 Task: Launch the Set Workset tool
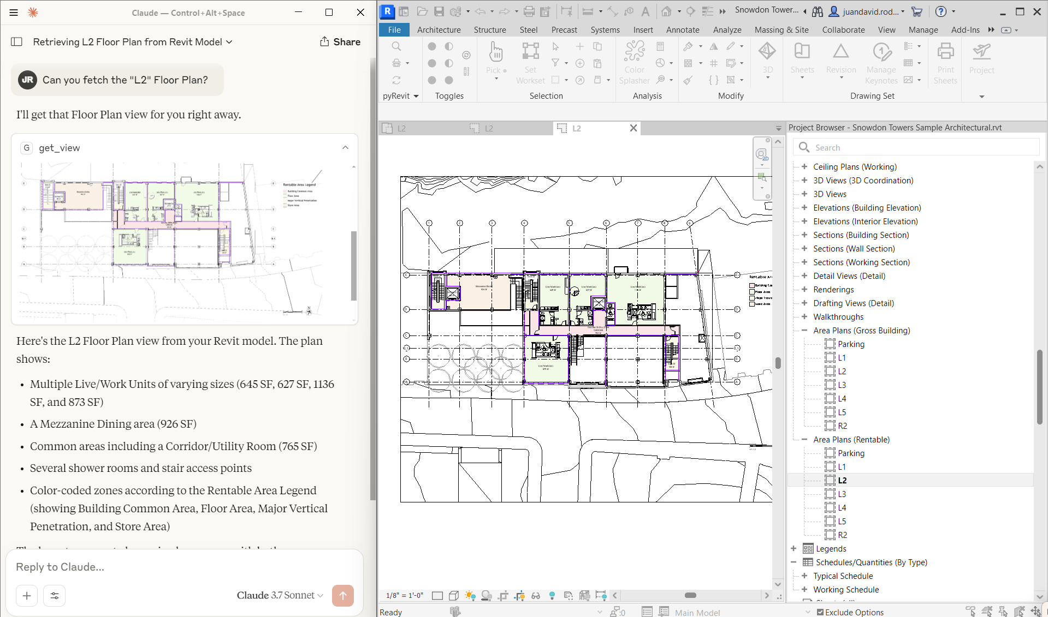coord(530,63)
